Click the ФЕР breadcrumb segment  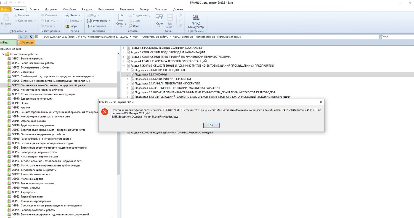tap(135, 37)
